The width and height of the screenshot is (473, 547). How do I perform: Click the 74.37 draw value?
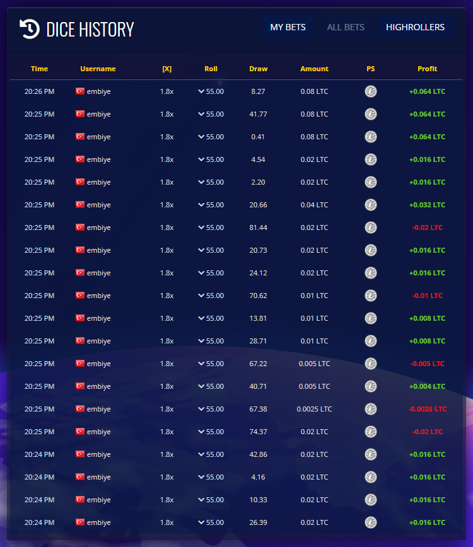pyautogui.click(x=259, y=432)
